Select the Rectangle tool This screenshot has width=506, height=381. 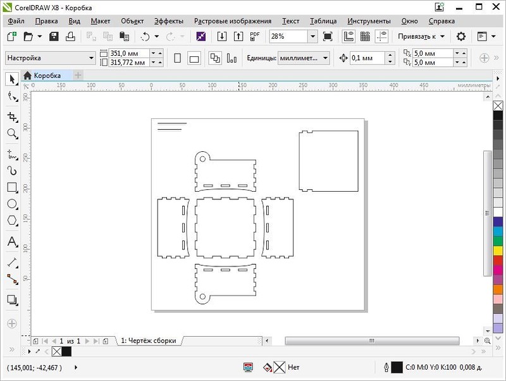(12, 187)
